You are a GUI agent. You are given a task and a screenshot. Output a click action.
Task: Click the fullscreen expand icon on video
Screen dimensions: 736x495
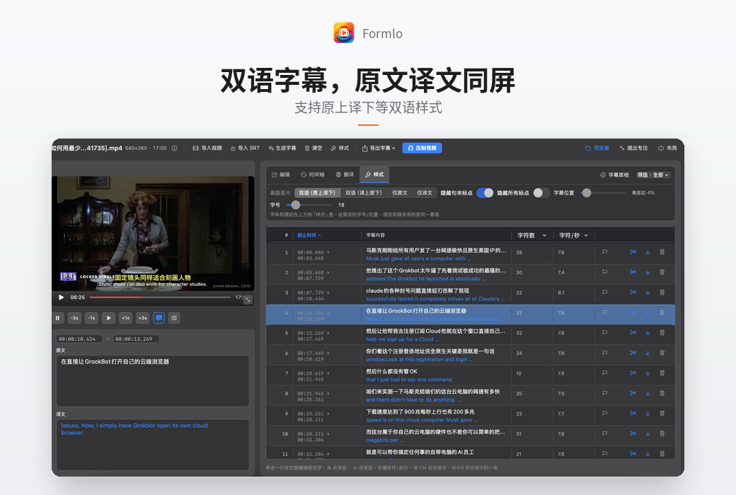point(248,299)
